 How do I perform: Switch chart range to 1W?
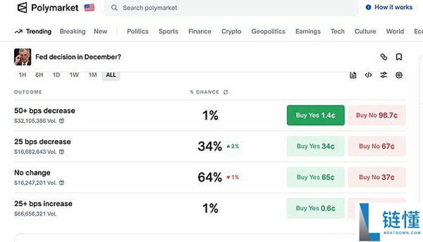tap(74, 75)
